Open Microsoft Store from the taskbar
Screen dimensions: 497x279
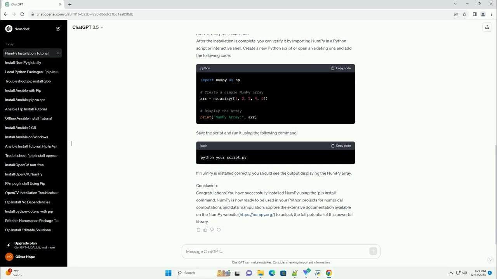pos(283,273)
